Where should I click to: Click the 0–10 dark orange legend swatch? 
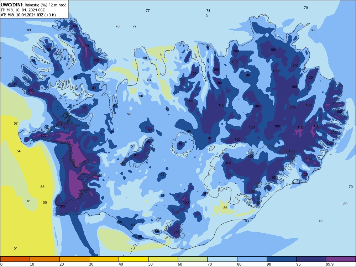pyautogui.click(x=15, y=259)
